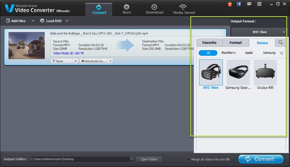Click the T None subtitle selector
The width and height of the screenshot is (290, 167).
[x=61, y=61]
